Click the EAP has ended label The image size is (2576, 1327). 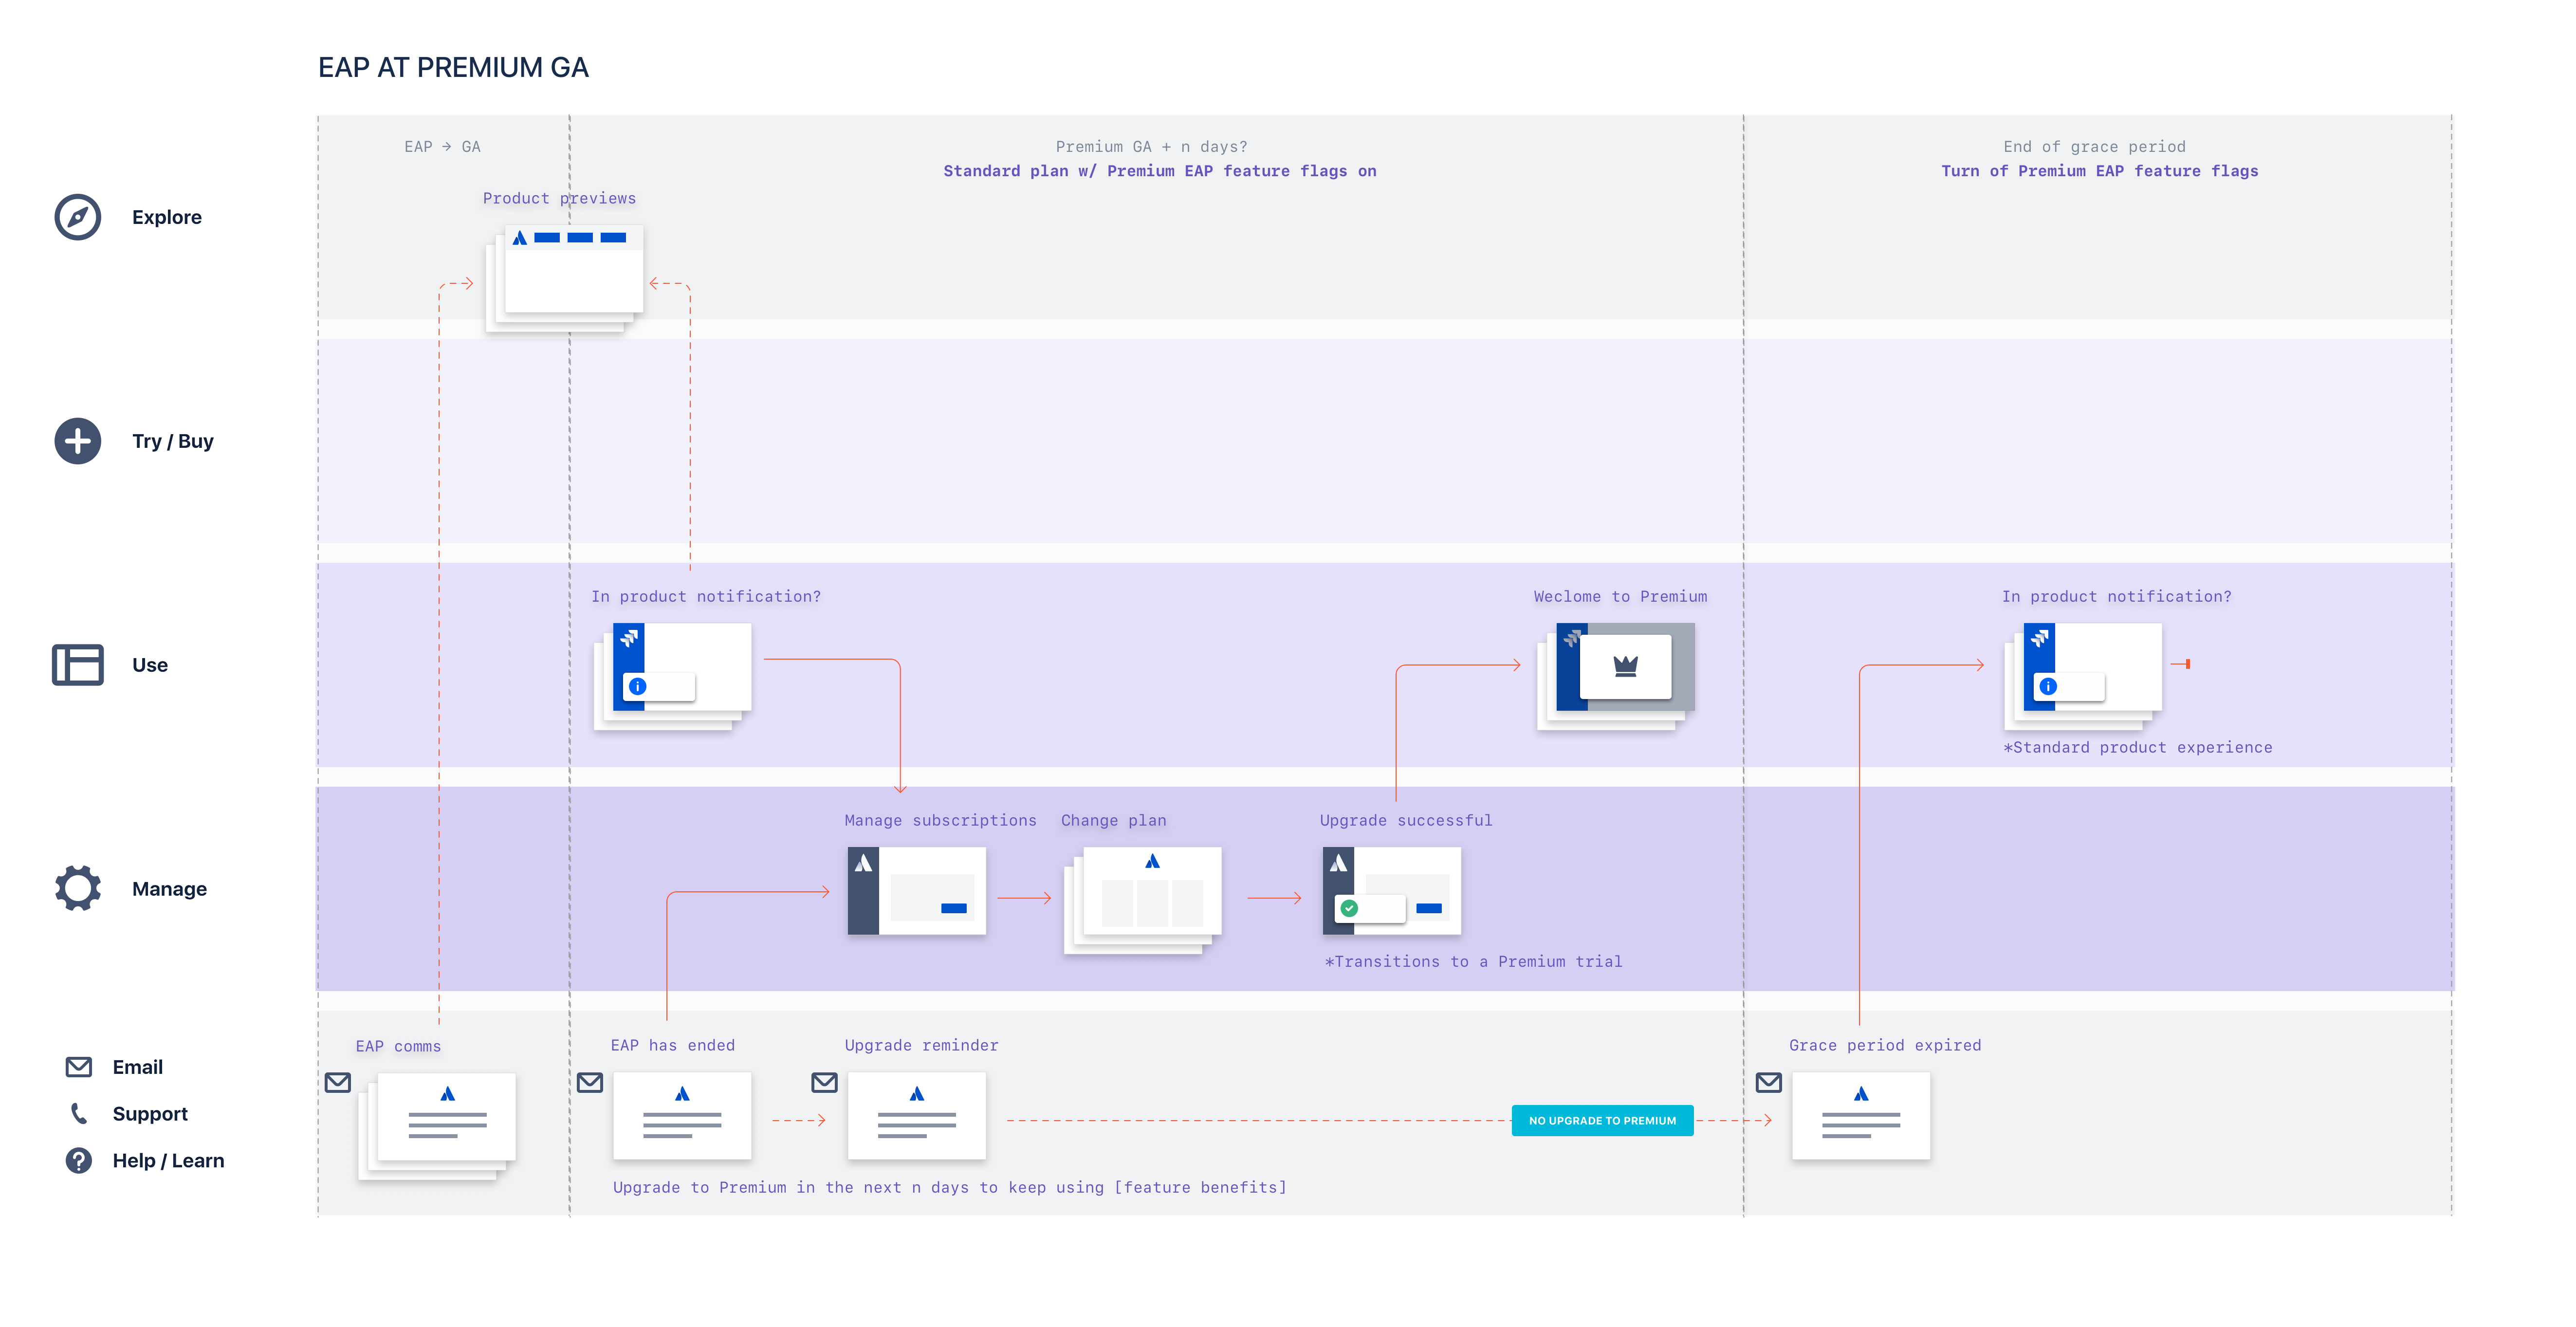672,1045
